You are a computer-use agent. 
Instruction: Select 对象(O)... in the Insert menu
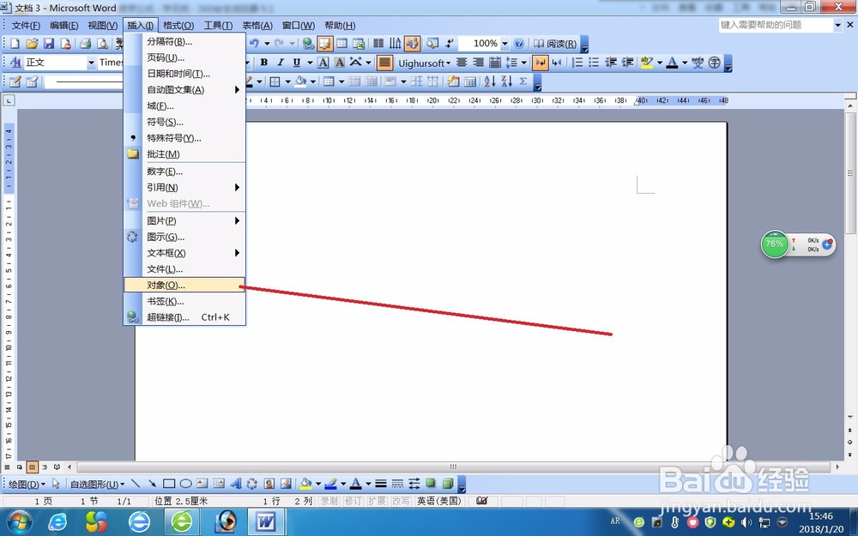coord(185,285)
